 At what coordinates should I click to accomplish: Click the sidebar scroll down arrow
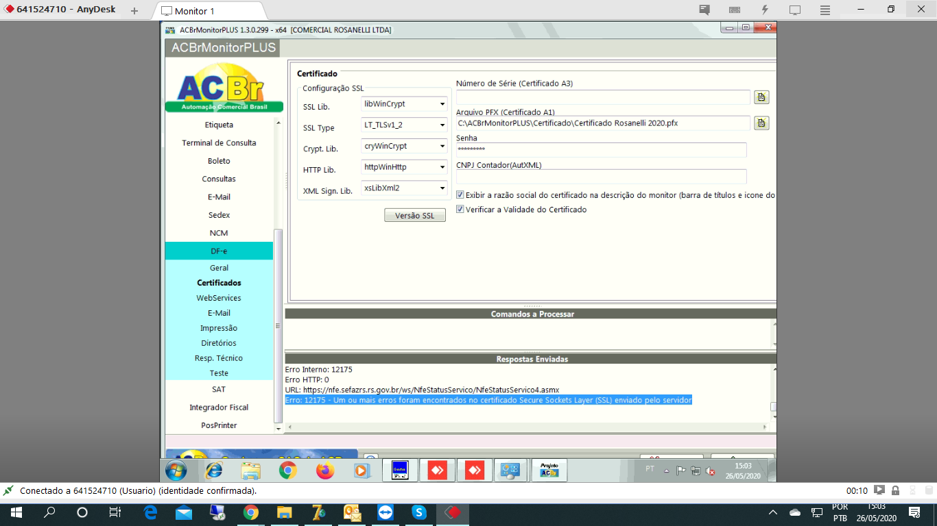(278, 428)
